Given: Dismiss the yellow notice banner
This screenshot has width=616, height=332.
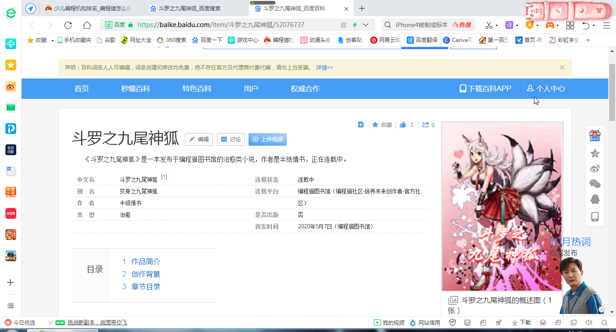Looking at the screenshot, I should (562, 68).
